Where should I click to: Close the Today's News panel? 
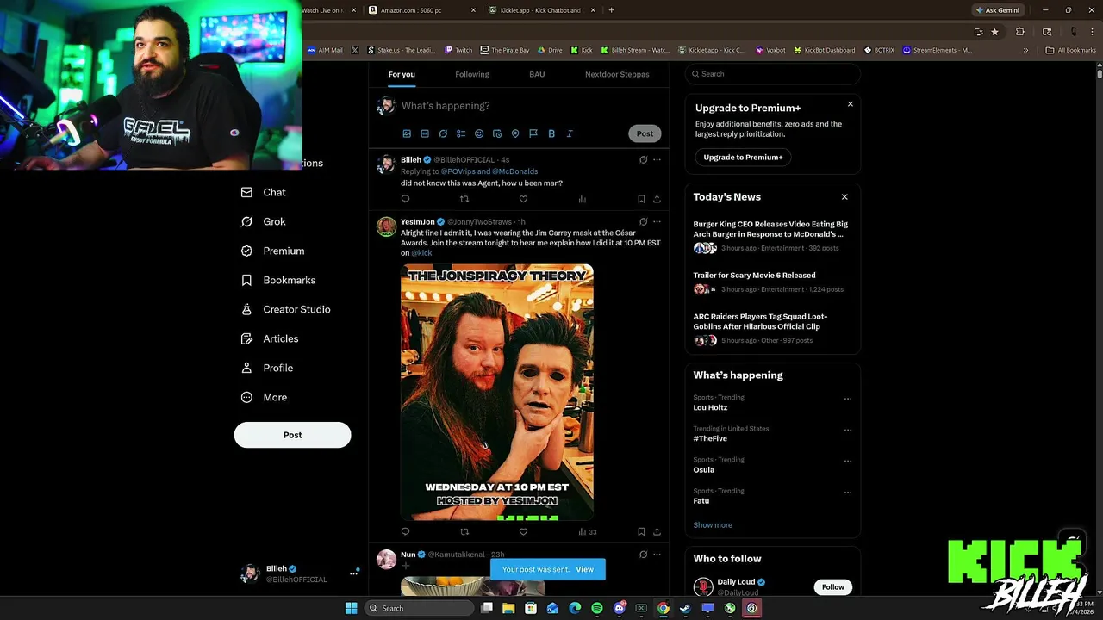tap(844, 197)
